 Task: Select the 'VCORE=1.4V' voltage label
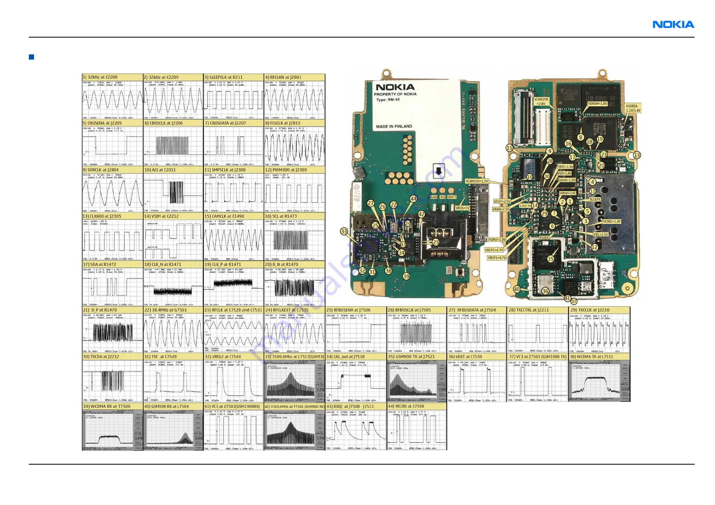click(x=612, y=221)
